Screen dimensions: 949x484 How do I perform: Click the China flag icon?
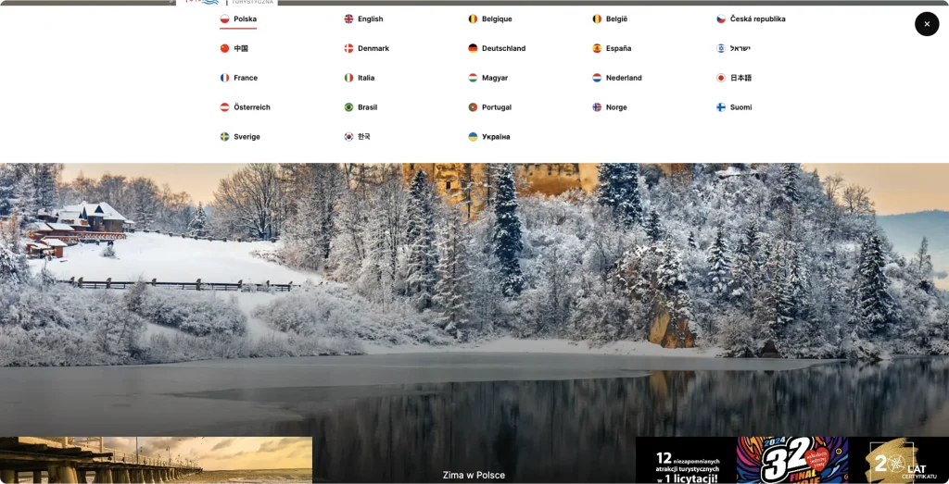[x=224, y=48]
